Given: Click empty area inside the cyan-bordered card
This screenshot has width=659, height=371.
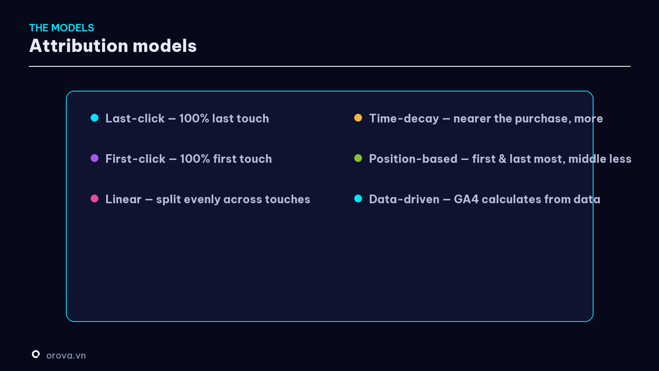Looking at the screenshot, I should pos(329,268).
